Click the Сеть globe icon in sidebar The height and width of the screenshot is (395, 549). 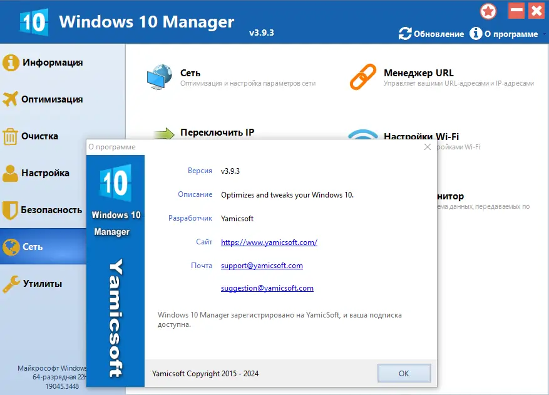11,247
